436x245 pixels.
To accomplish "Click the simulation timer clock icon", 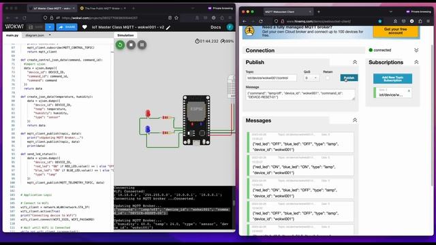I will tap(197, 41).
